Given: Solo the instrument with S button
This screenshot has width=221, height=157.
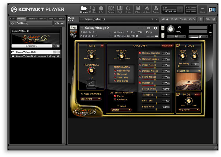Looking at the screenshot, I should click(x=163, y=28).
